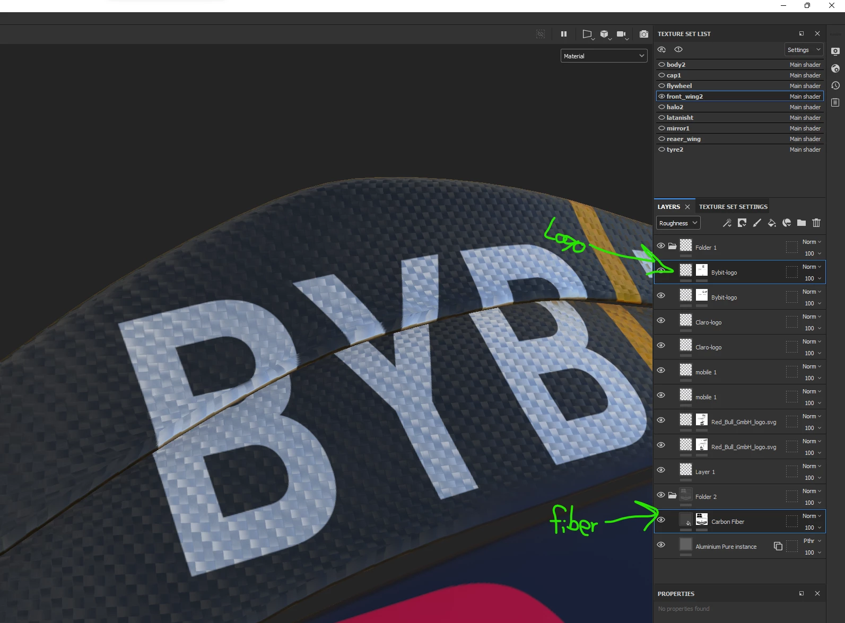The image size is (845, 623).
Task: Click Main shader for tyre2
Action: [805, 150]
